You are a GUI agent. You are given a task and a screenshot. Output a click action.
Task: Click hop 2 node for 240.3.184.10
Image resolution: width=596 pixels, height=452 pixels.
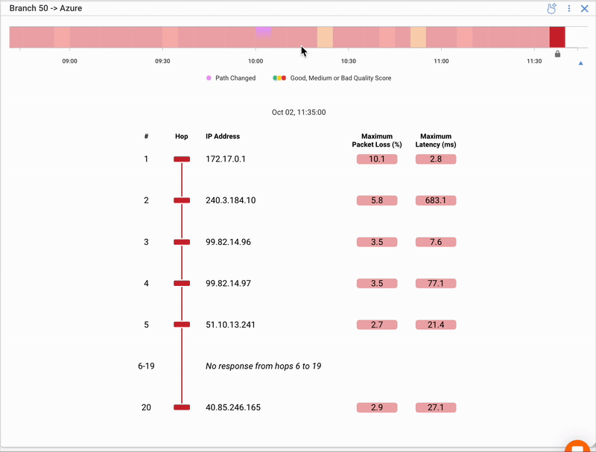click(x=182, y=200)
